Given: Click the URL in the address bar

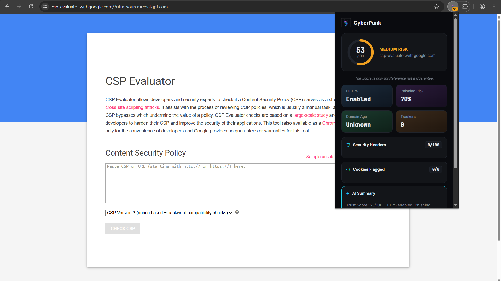Looking at the screenshot, I should [x=110, y=7].
